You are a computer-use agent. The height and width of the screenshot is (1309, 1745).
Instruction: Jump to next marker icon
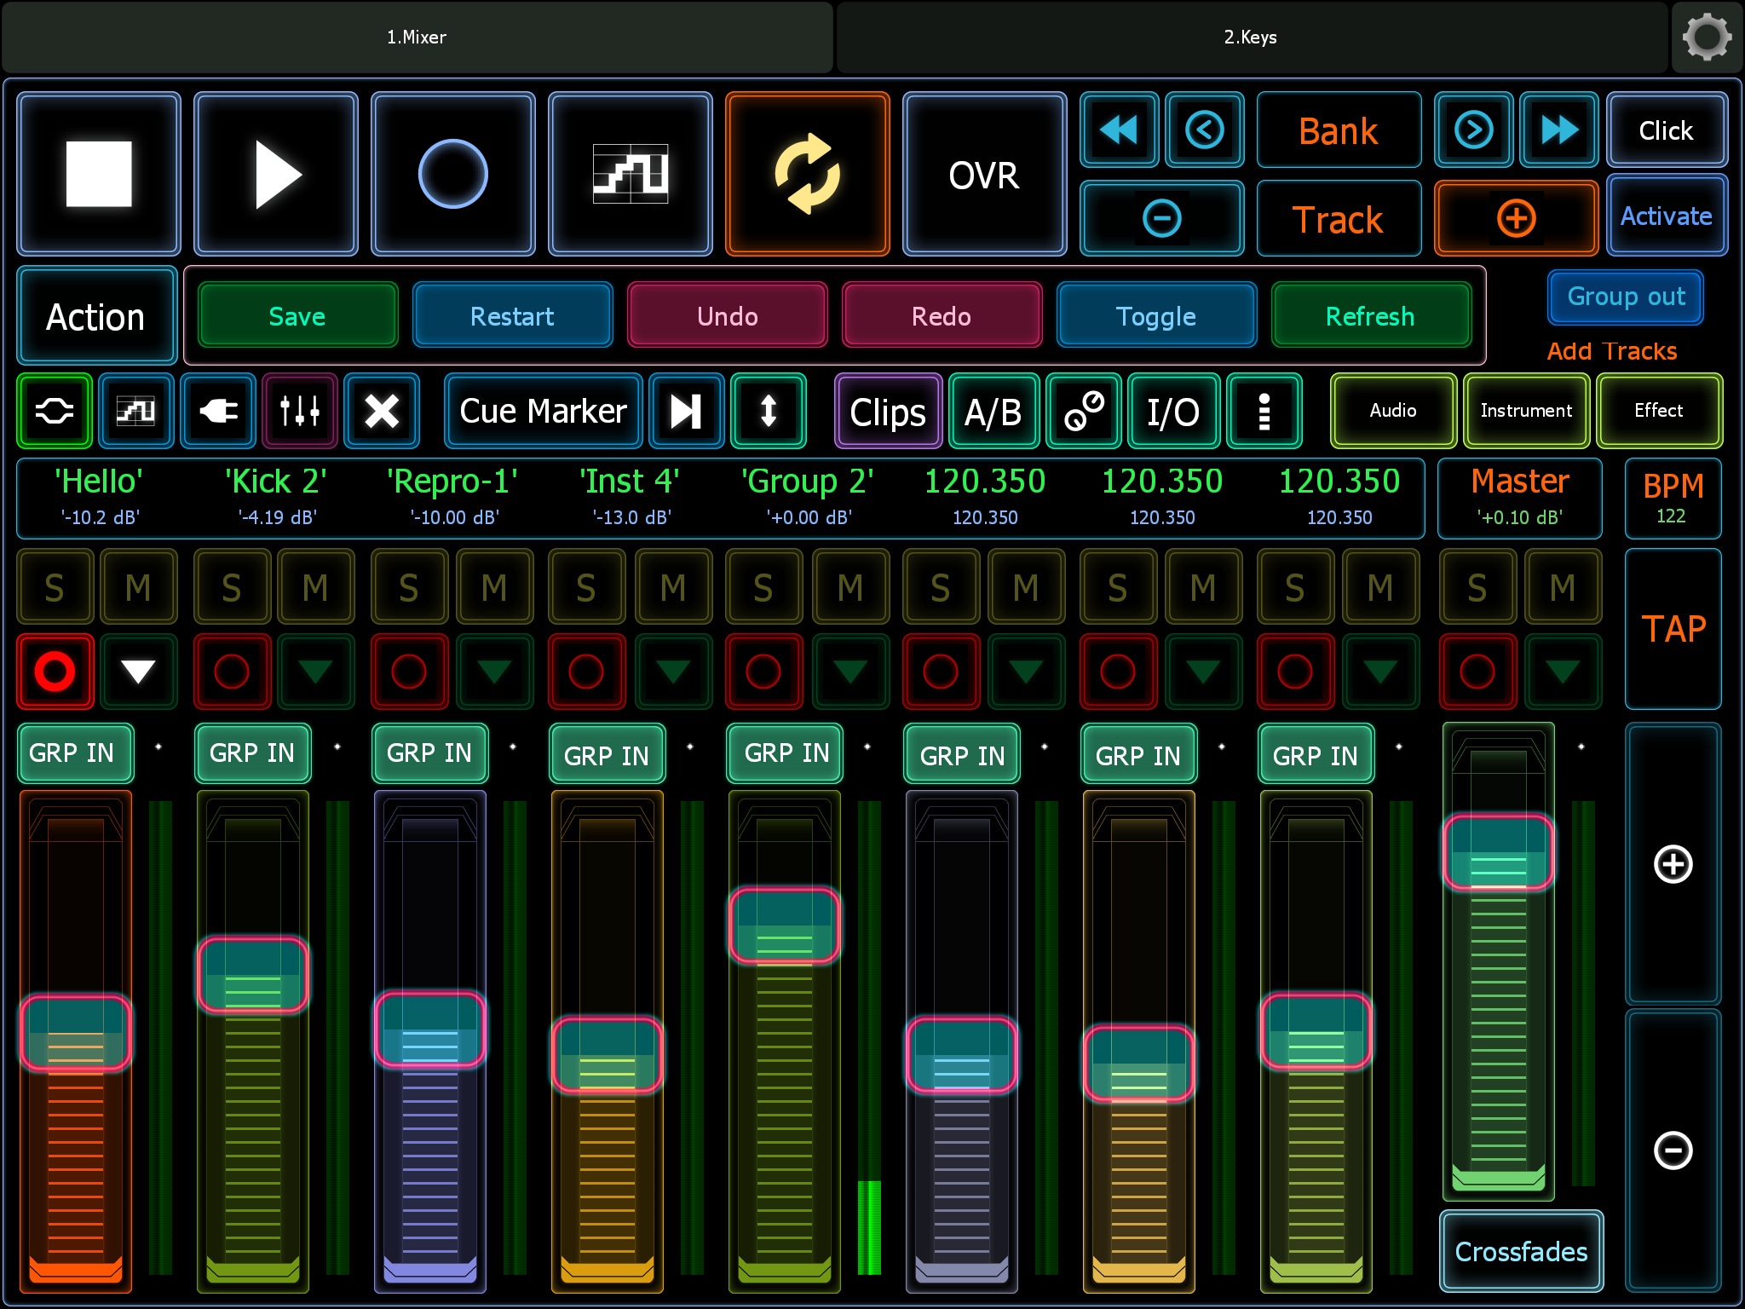pyautogui.click(x=686, y=411)
